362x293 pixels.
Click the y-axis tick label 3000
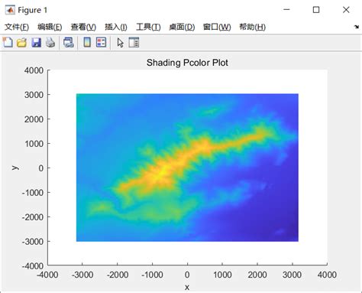point(34,95)
